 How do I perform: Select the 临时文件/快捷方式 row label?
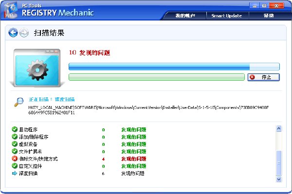38,159
